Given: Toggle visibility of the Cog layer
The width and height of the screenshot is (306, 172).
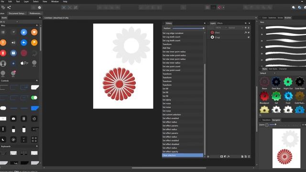Looking at the screenshot, I should [x=249, y=37].
